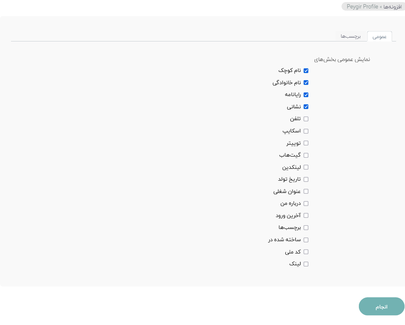This screenshot has height=325, width=405.
Task: Uncheck the نام کوچک checkbox
Action: (x=306, y=71)
